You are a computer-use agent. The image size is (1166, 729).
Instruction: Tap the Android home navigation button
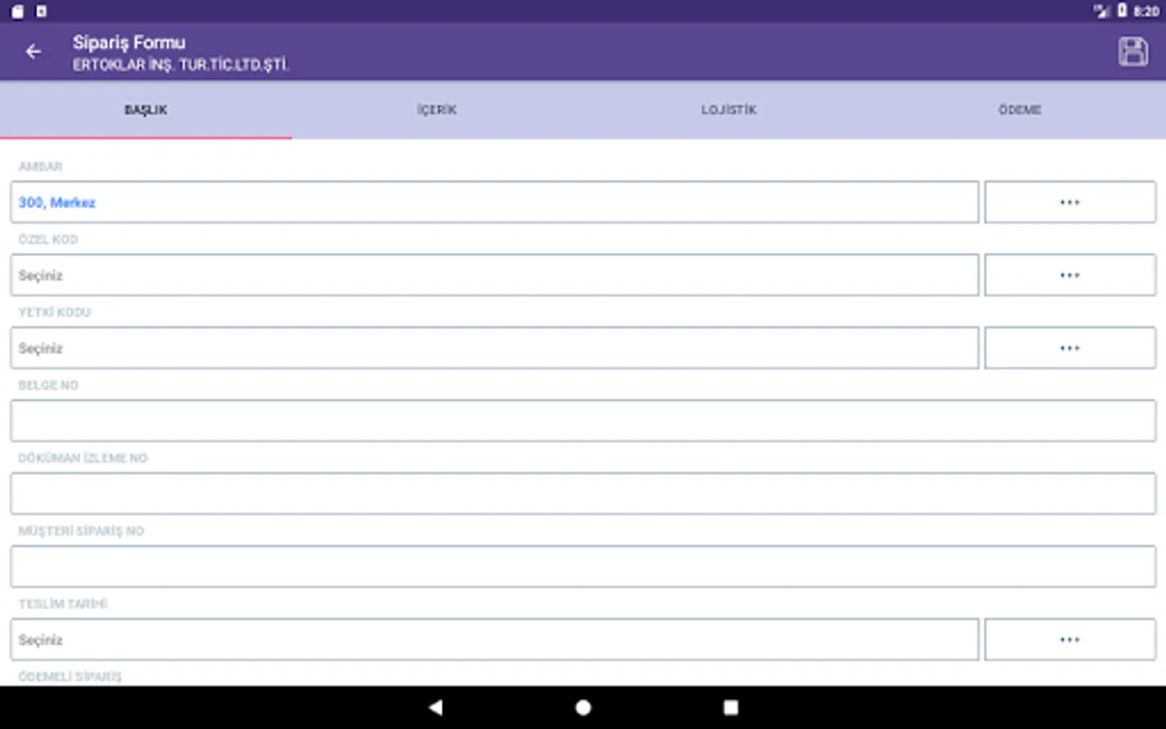(x=583, y=707)
